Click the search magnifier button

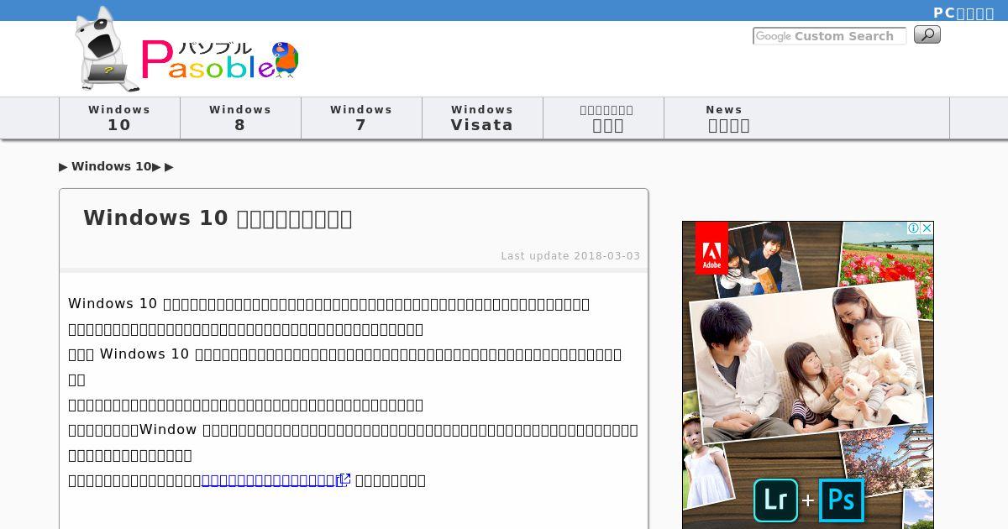[x=927, y=35]
